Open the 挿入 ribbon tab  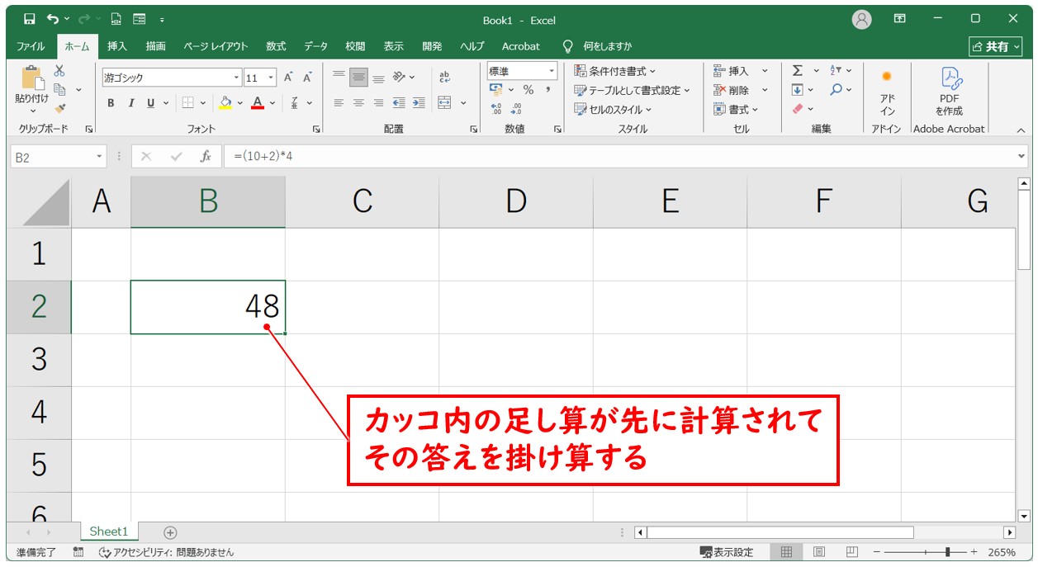click(x=117, y=46)
